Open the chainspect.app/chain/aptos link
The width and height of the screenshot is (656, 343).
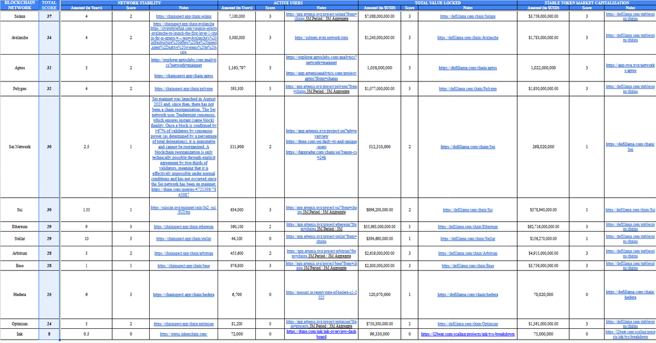(184, 75)
